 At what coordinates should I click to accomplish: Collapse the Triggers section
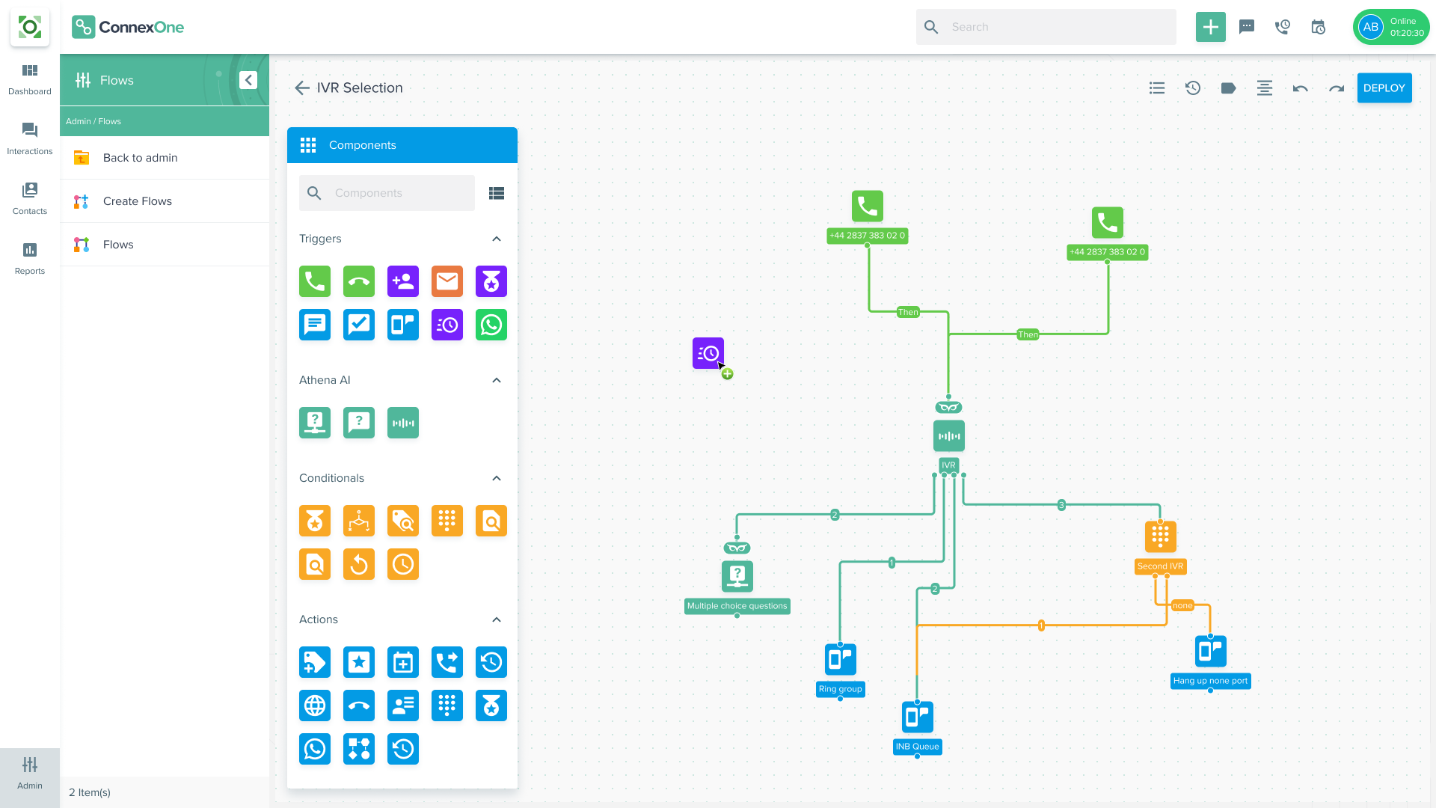497,239
